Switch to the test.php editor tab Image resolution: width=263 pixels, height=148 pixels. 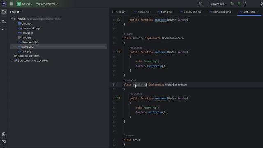click(x=164, y=12)
